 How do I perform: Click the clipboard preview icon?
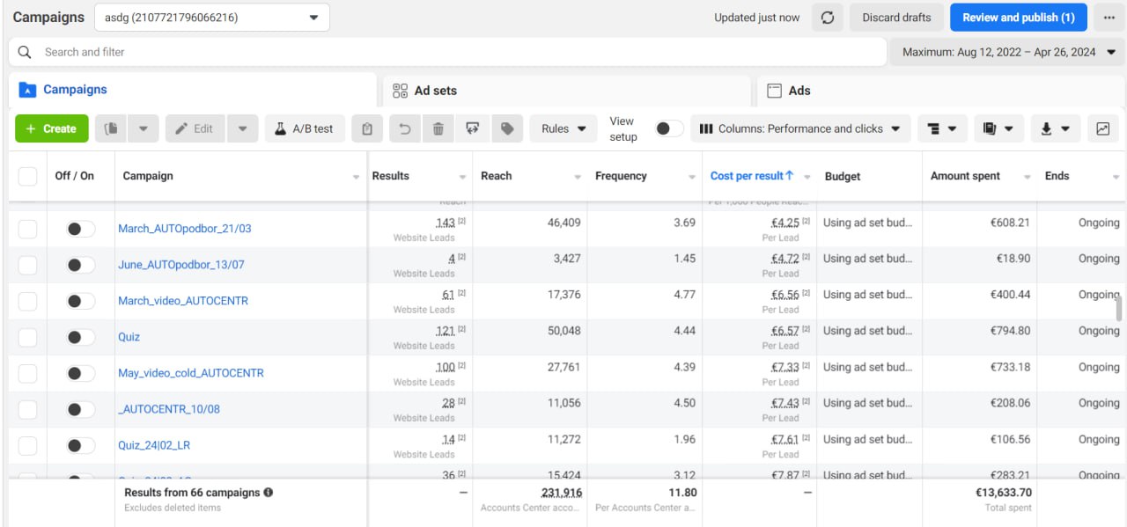click(x=367, y=128)
